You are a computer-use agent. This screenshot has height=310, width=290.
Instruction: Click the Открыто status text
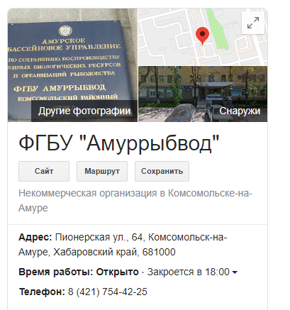click(117, 272)
